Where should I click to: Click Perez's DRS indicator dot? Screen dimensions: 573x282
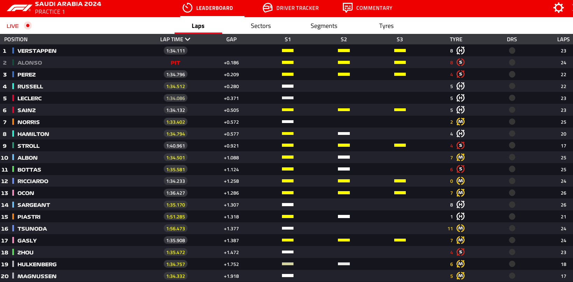pyautogui.click(x=512, y=74)
